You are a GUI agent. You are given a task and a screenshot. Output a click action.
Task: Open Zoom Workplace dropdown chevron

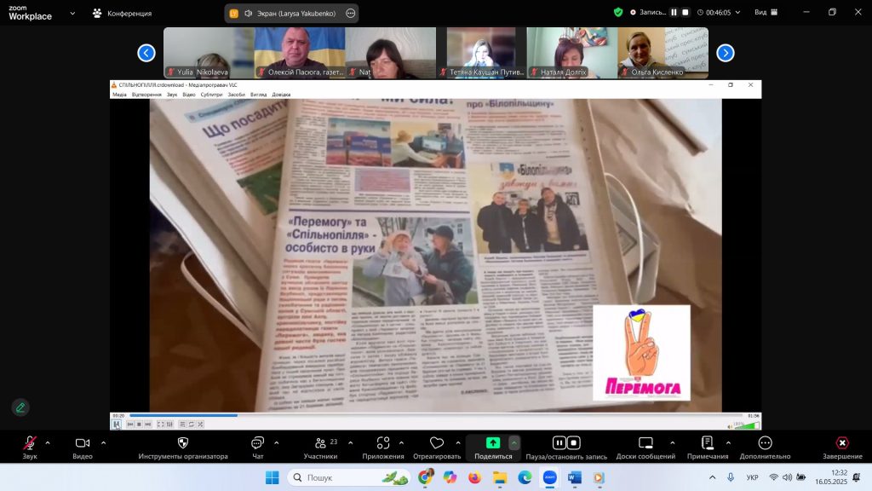(x=72, y=13)
